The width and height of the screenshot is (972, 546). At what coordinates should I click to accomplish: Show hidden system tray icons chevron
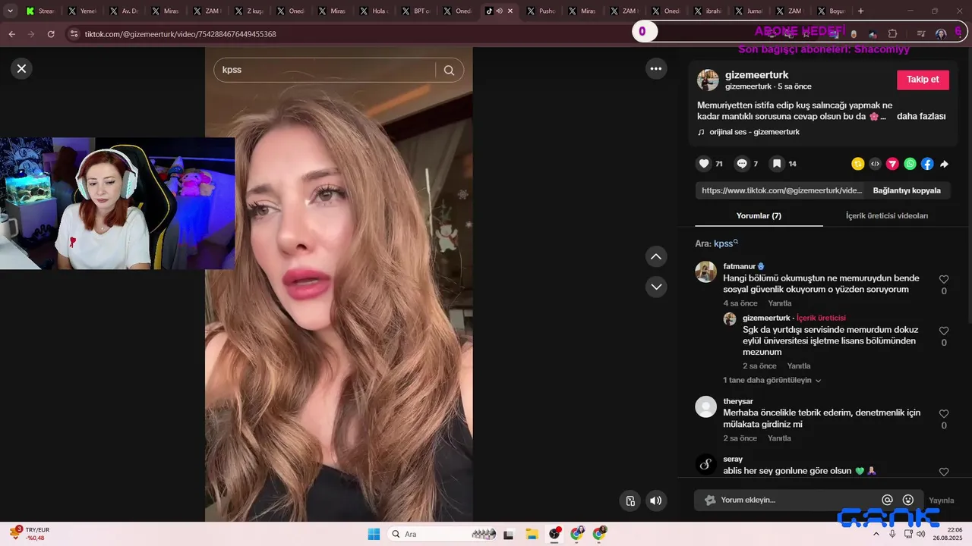click(x=876, y=534)
